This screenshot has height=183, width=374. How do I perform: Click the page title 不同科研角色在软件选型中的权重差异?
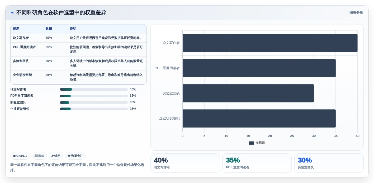pyautogui.click(x=61, y=13)
